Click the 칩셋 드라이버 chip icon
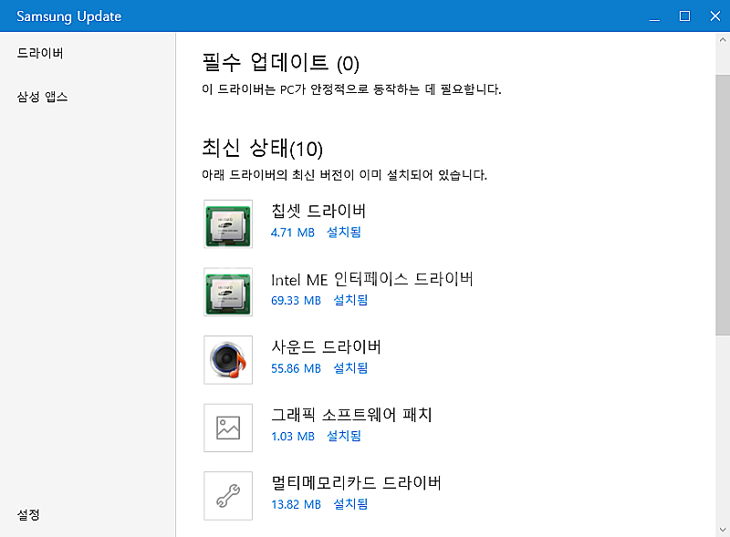Viewport: 730px width, 537px height. pyautogui.click(x=228, y=224)
